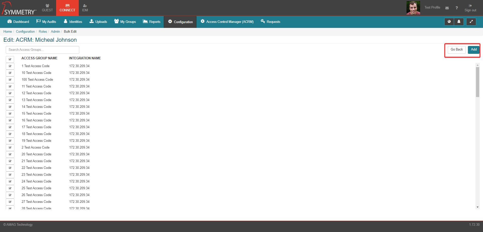The width and height of the screenshot is (483, 232).
Task: Uncheck 100 Test Access Code
Action: 10,80
